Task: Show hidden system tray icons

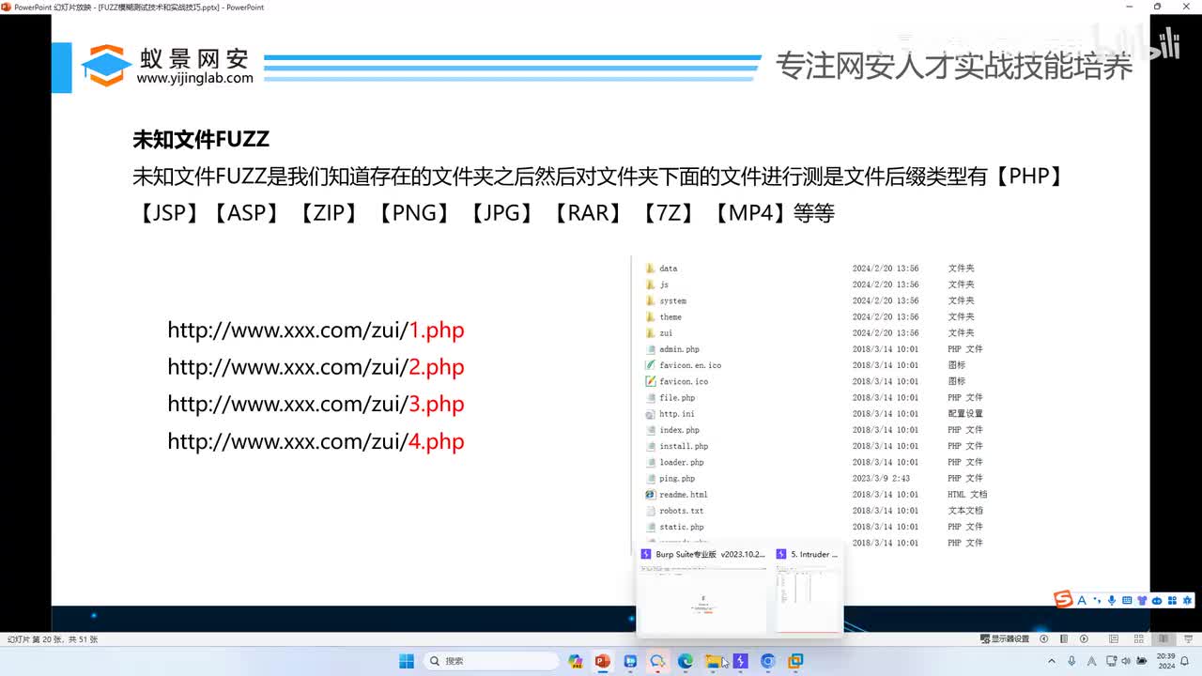Action: click(1051, 661)
